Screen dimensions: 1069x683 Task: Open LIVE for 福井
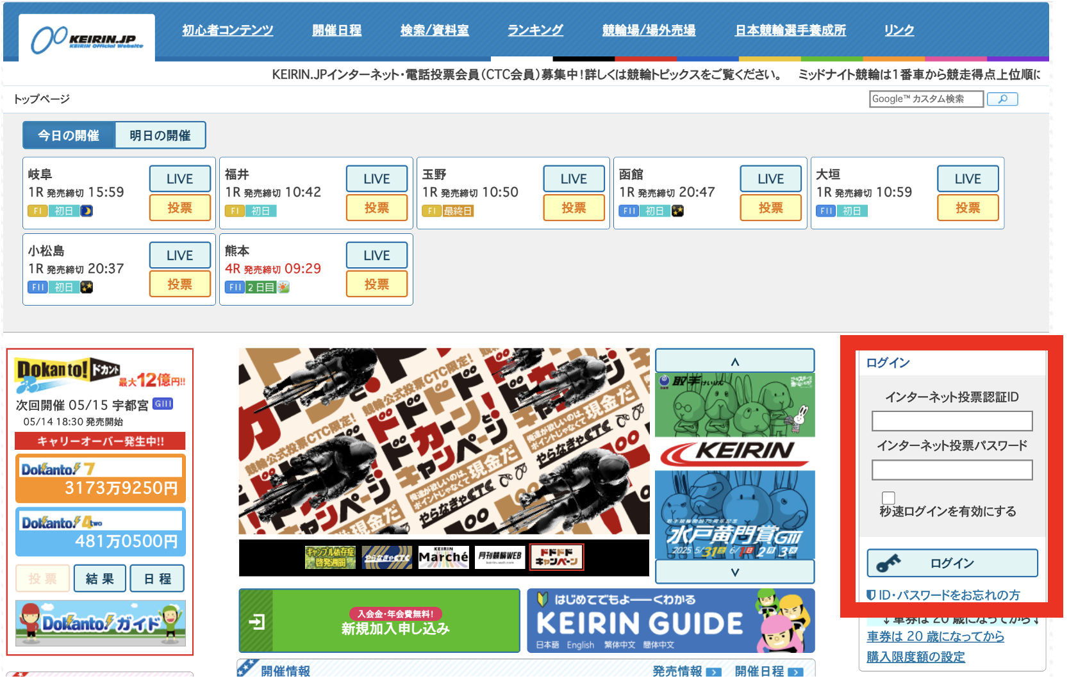(x=377, y=179)
